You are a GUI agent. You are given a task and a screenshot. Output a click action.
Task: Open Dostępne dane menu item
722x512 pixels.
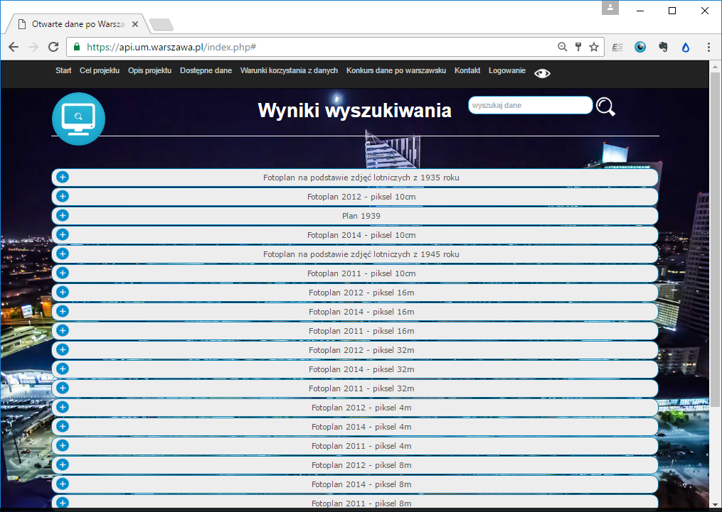[206, 71]
